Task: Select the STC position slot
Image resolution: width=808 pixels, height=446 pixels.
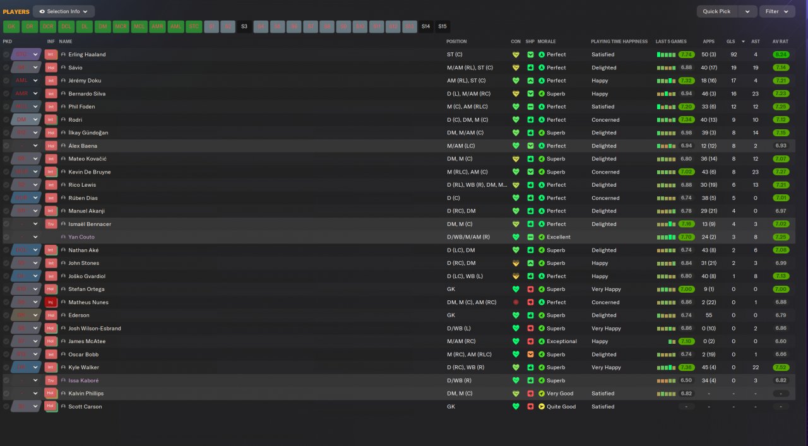Action: click(194, 26)
